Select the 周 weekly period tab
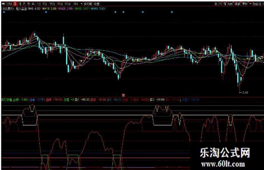The width and height of the screenshot is (264, 170). pos(20,4)
